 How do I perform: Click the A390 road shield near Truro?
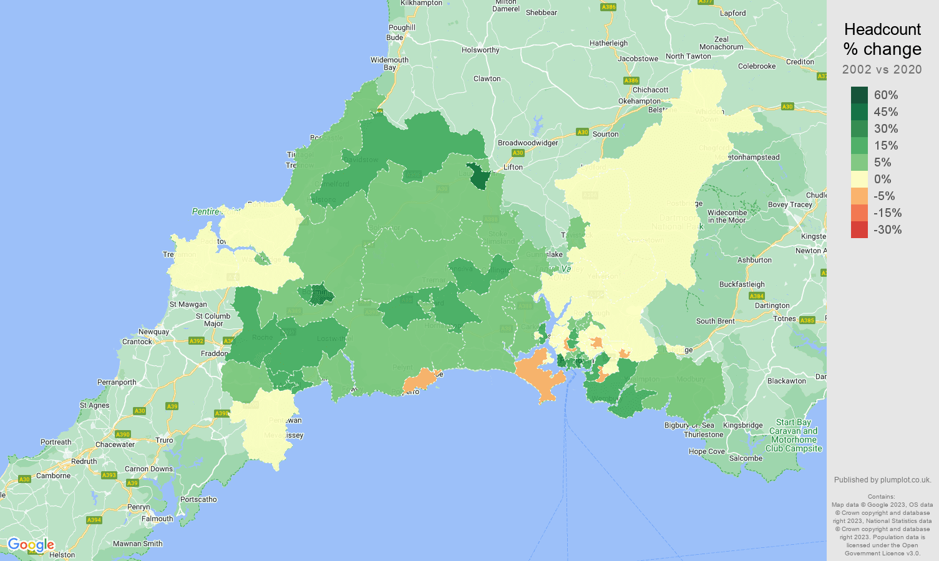123,434
